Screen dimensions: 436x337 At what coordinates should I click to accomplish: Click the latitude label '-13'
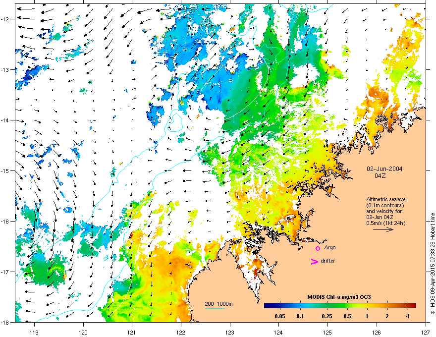[x=5, y=69]
